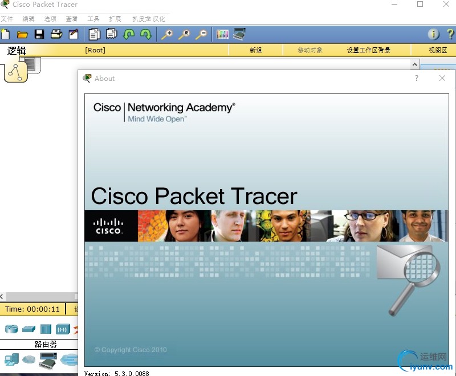Open the Custom Devices Dialog icon

coord(239,34)
